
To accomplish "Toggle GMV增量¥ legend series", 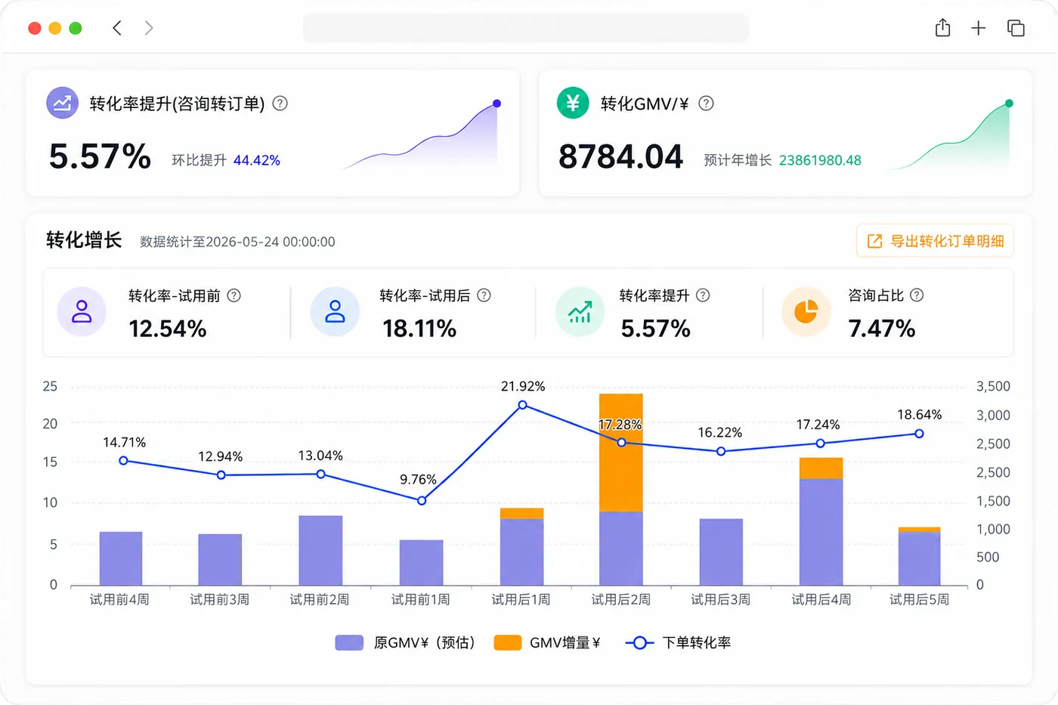I will pyautogui.click(x=547, y=643).
